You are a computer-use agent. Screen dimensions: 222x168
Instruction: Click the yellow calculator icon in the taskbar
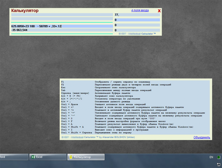point(71,157)
